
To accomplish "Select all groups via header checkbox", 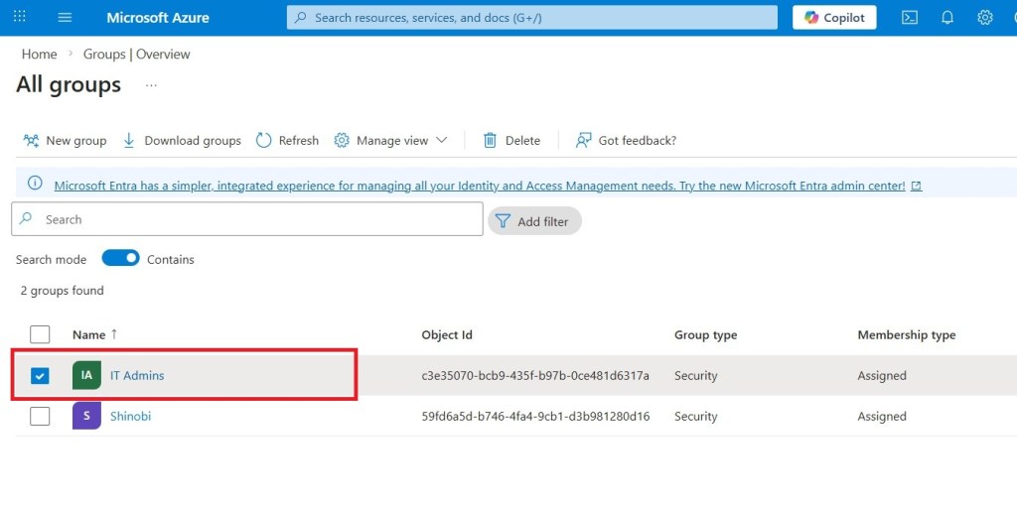I will (x=40, y=334).
